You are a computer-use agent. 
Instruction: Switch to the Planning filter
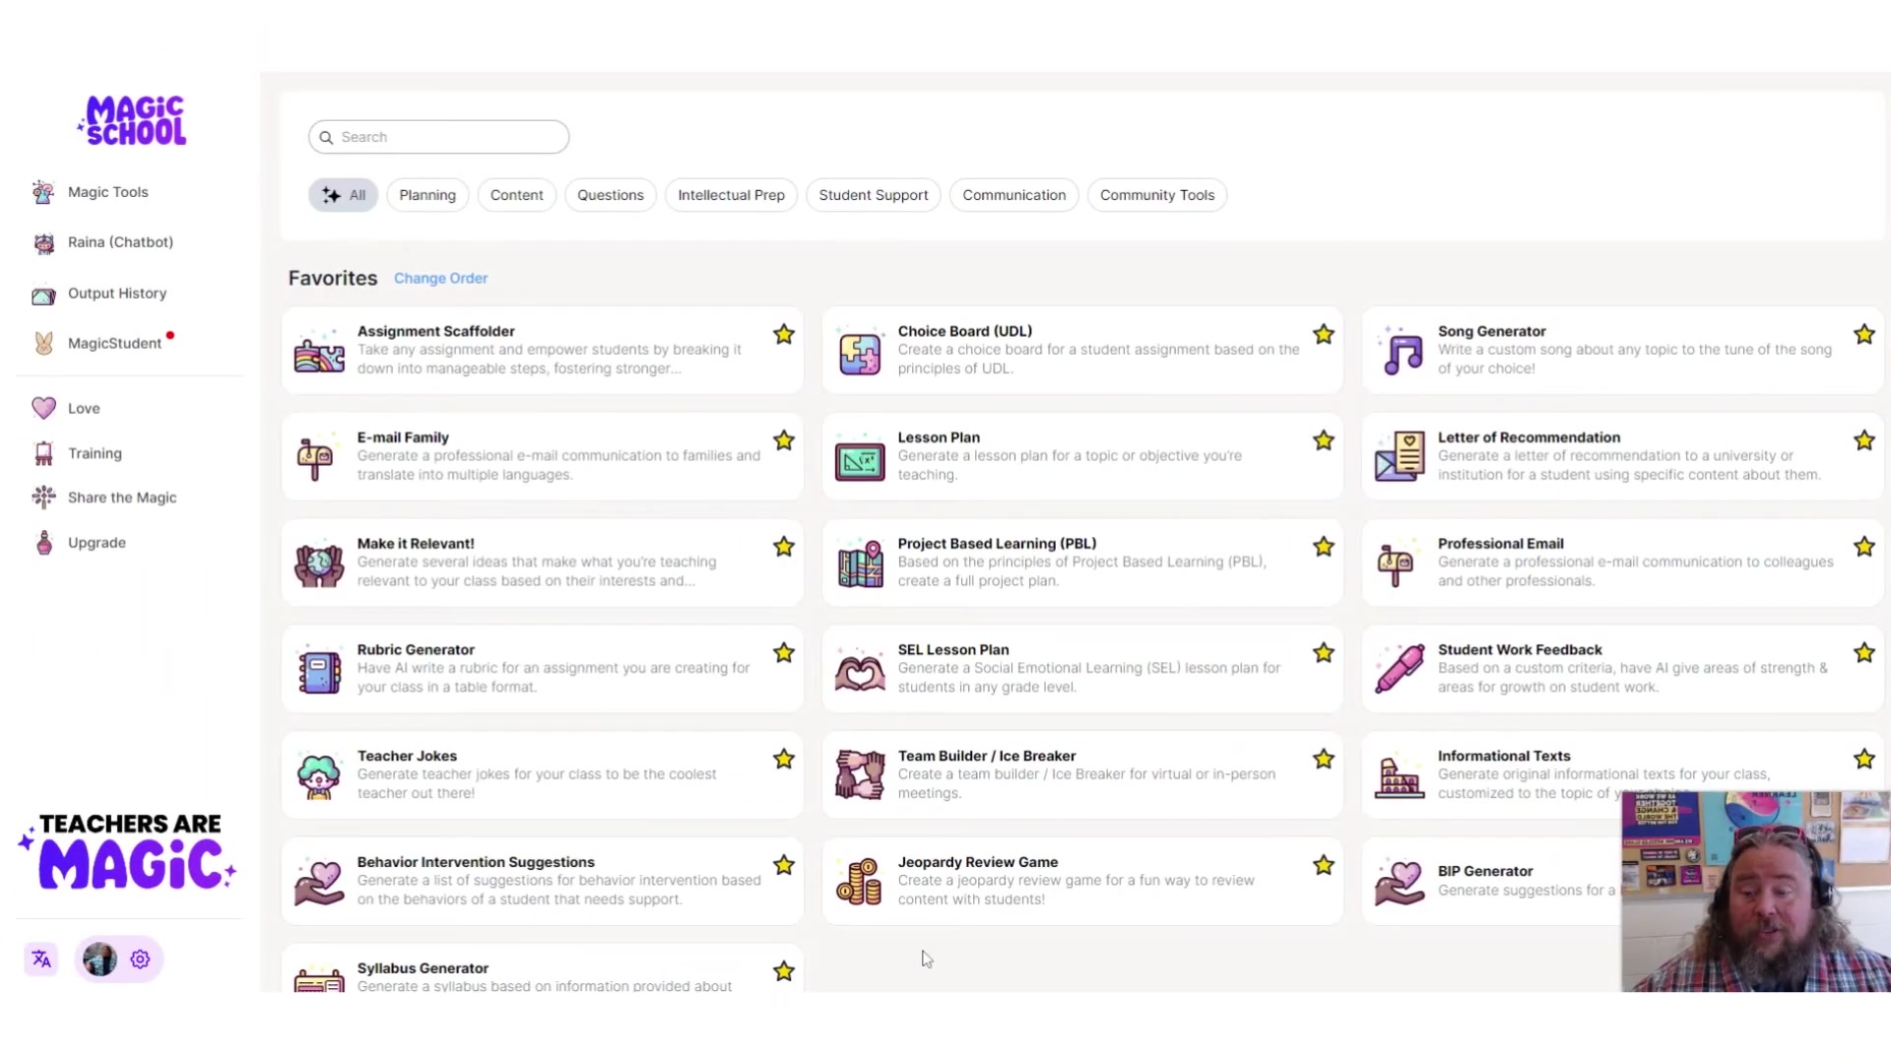point(427,195)
